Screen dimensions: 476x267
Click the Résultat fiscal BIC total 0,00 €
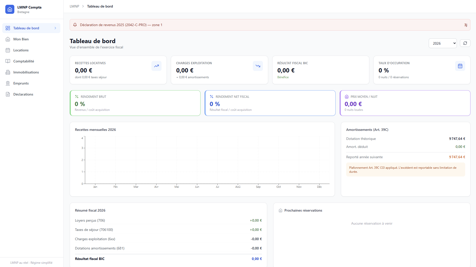pos(257,259)
